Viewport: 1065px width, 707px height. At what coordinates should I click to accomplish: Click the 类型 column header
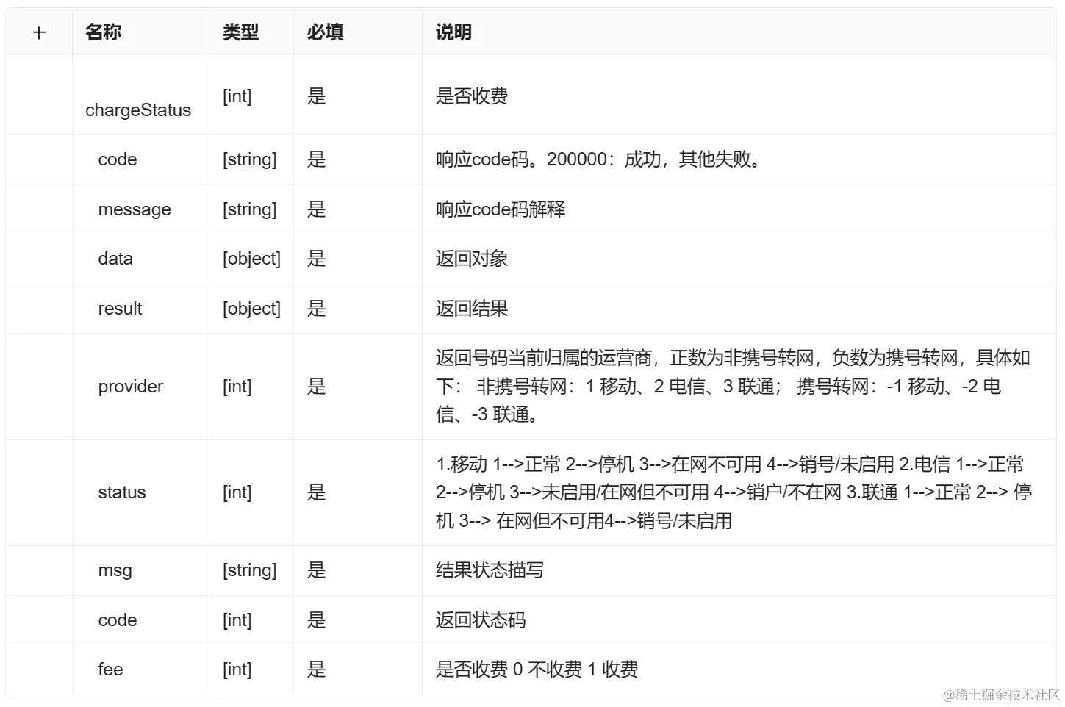(x=241, y=32)
